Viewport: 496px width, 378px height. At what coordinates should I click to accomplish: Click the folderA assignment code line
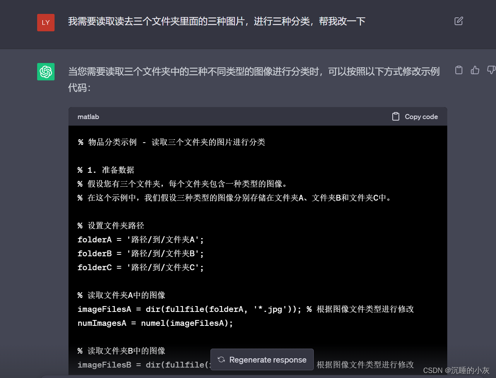point(140,240)
